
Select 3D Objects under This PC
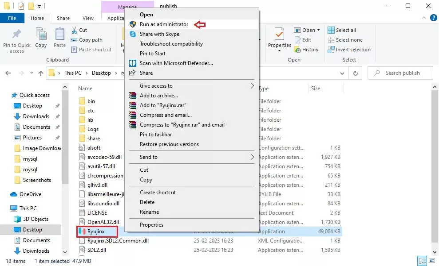tap(31, 219)
